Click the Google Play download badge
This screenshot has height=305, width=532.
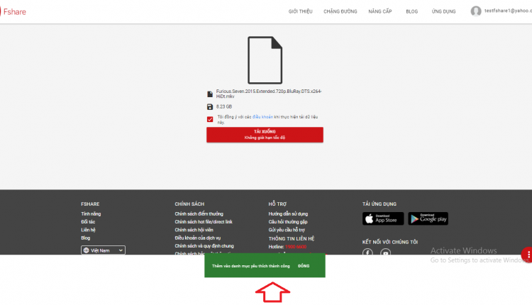[428, 219]
